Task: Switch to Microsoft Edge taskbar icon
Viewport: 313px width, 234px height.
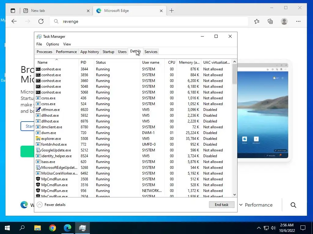Action: click(68, 228)
